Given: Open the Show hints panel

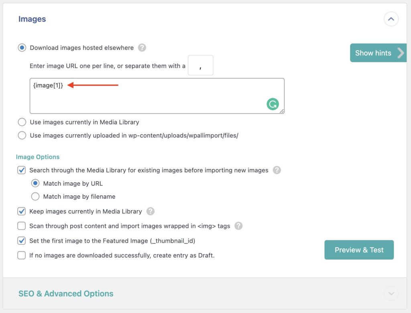Looking at the screenshot, I should 373,53.
